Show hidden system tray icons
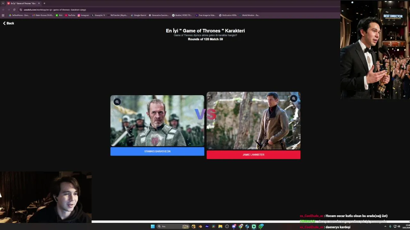Image resolution: width=410 pixels, height=230 pixels. point(385,226)
